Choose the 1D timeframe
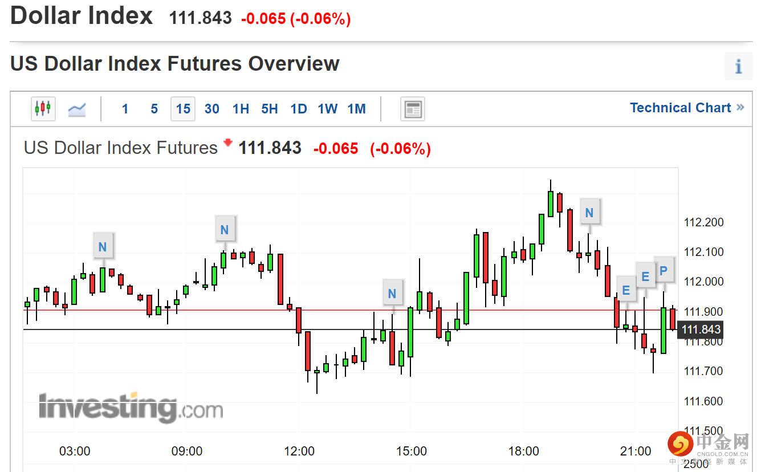Screen dimensions: 757x472 (299, 109)
